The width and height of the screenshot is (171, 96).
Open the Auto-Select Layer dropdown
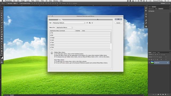tap(15, 3)
